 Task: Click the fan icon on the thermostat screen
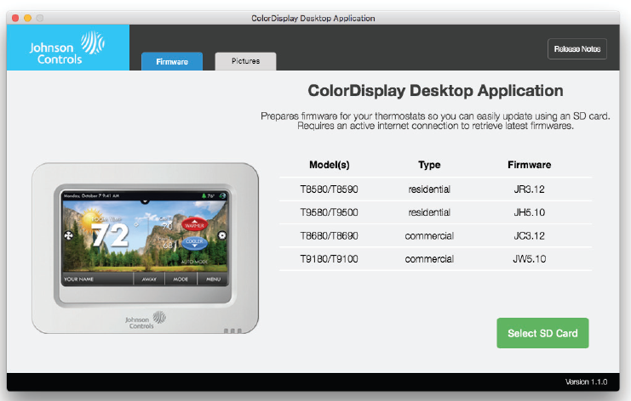tap(68, 235)
